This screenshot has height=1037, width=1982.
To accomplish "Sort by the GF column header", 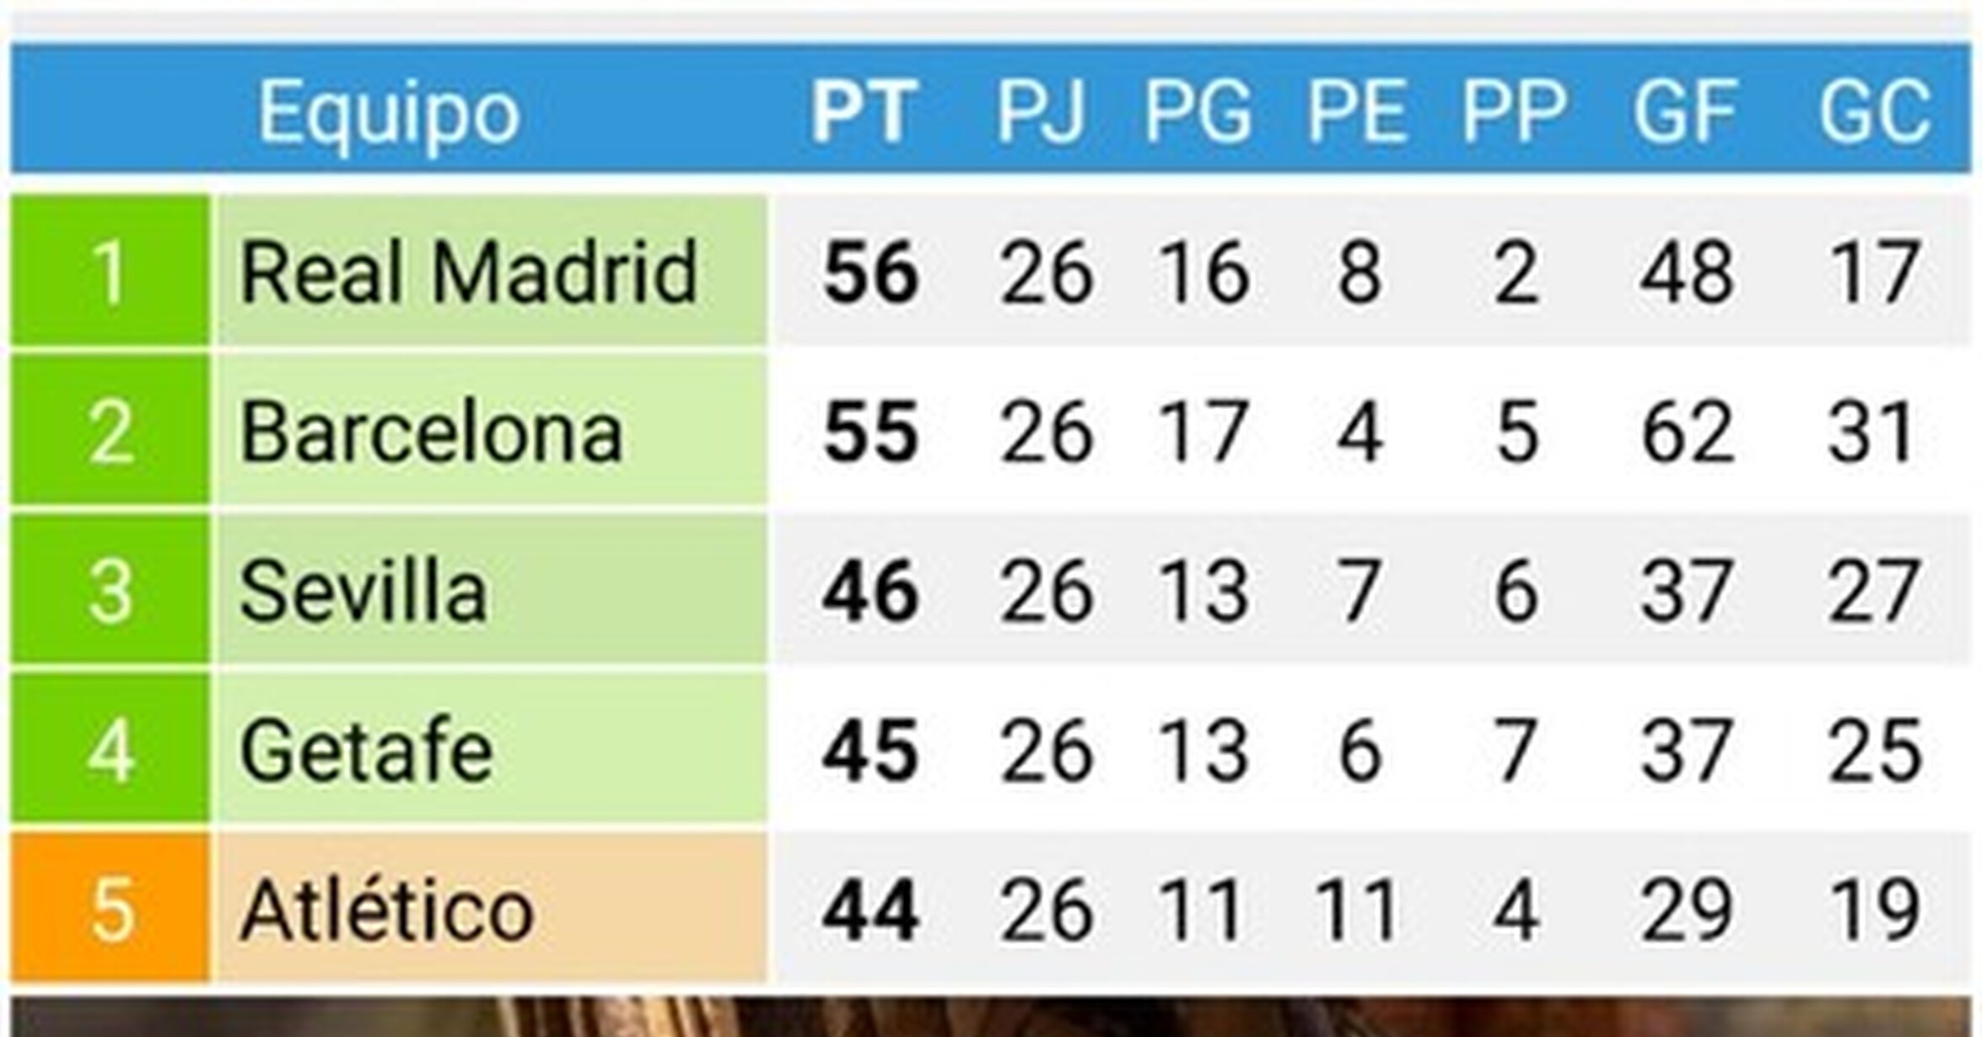I will pyautogui.click(x=1686, y=110).
